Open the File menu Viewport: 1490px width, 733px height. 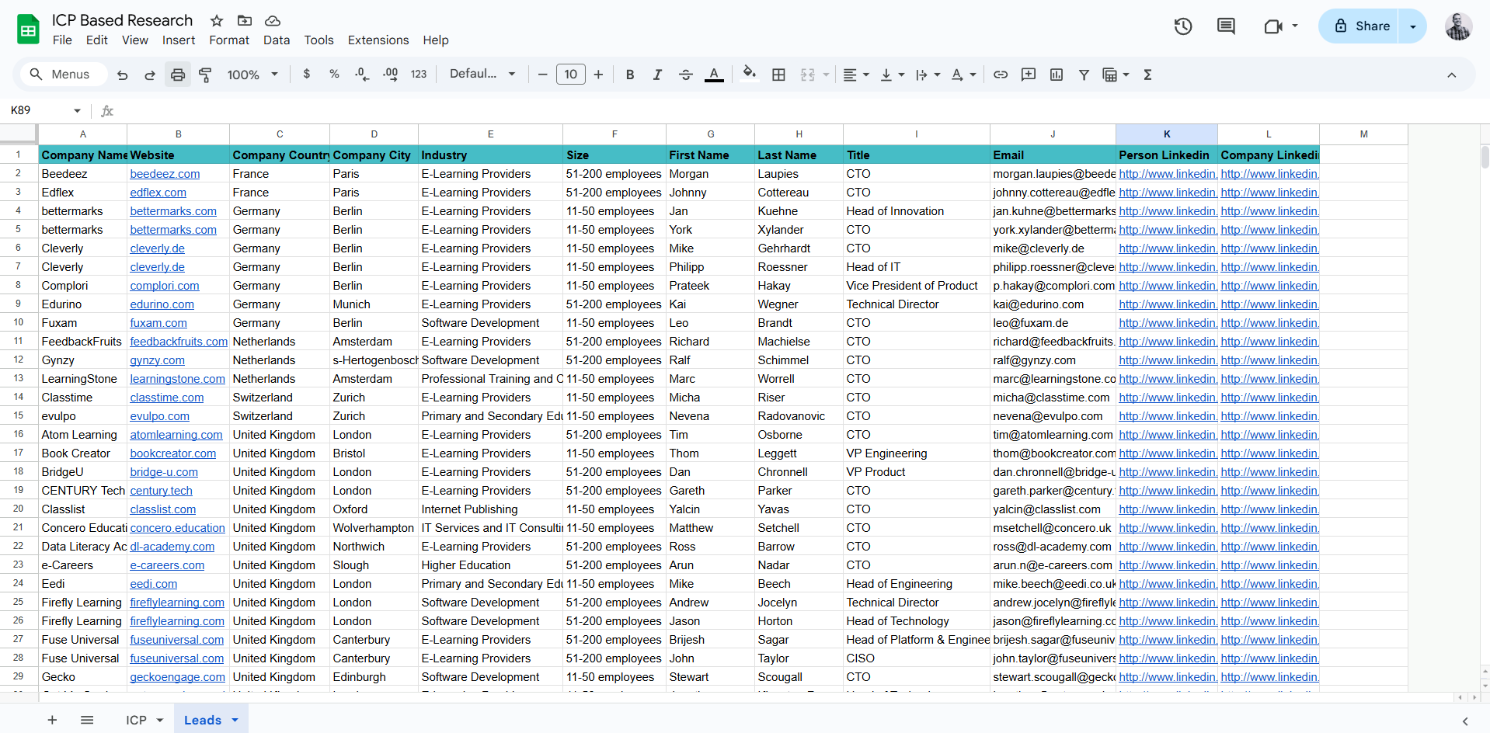tap(62, 40)
